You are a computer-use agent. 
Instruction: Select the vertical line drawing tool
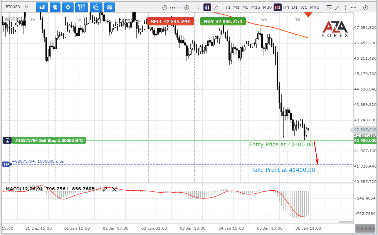click(345, 8)
